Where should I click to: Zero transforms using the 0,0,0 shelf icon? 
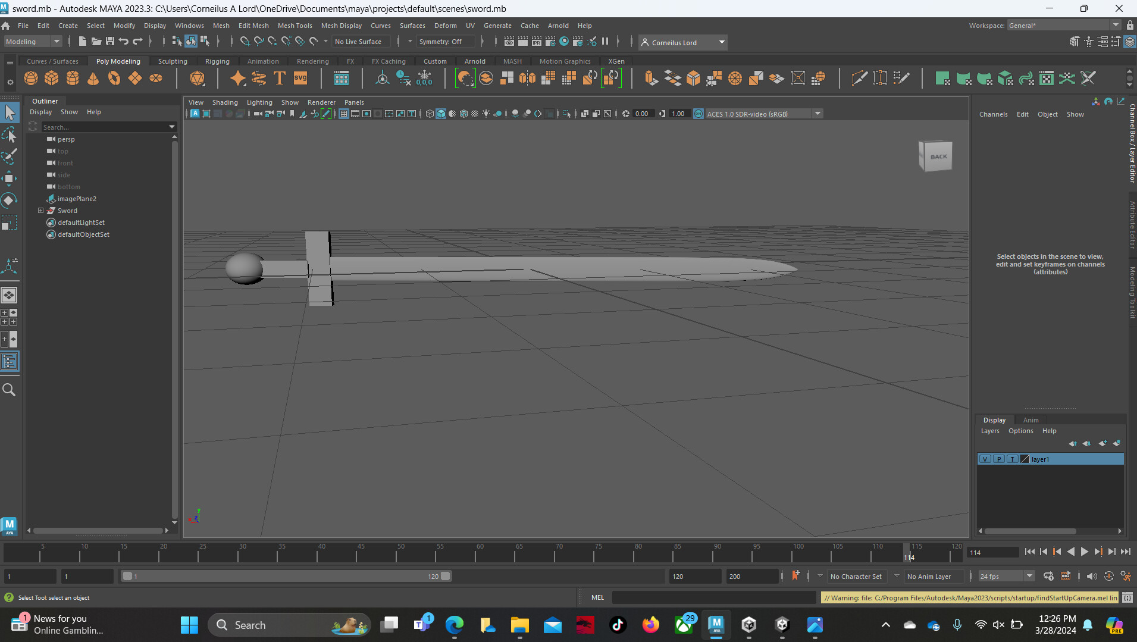pos(424,78)
